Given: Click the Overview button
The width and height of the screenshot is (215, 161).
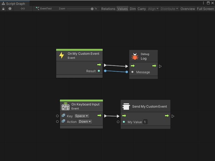Looking at the screenshot, I should pos(188,9).
